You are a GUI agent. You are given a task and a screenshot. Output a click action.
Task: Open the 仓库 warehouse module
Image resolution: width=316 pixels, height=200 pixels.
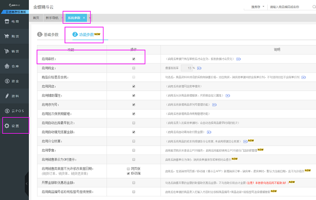[x=14, y=66]
